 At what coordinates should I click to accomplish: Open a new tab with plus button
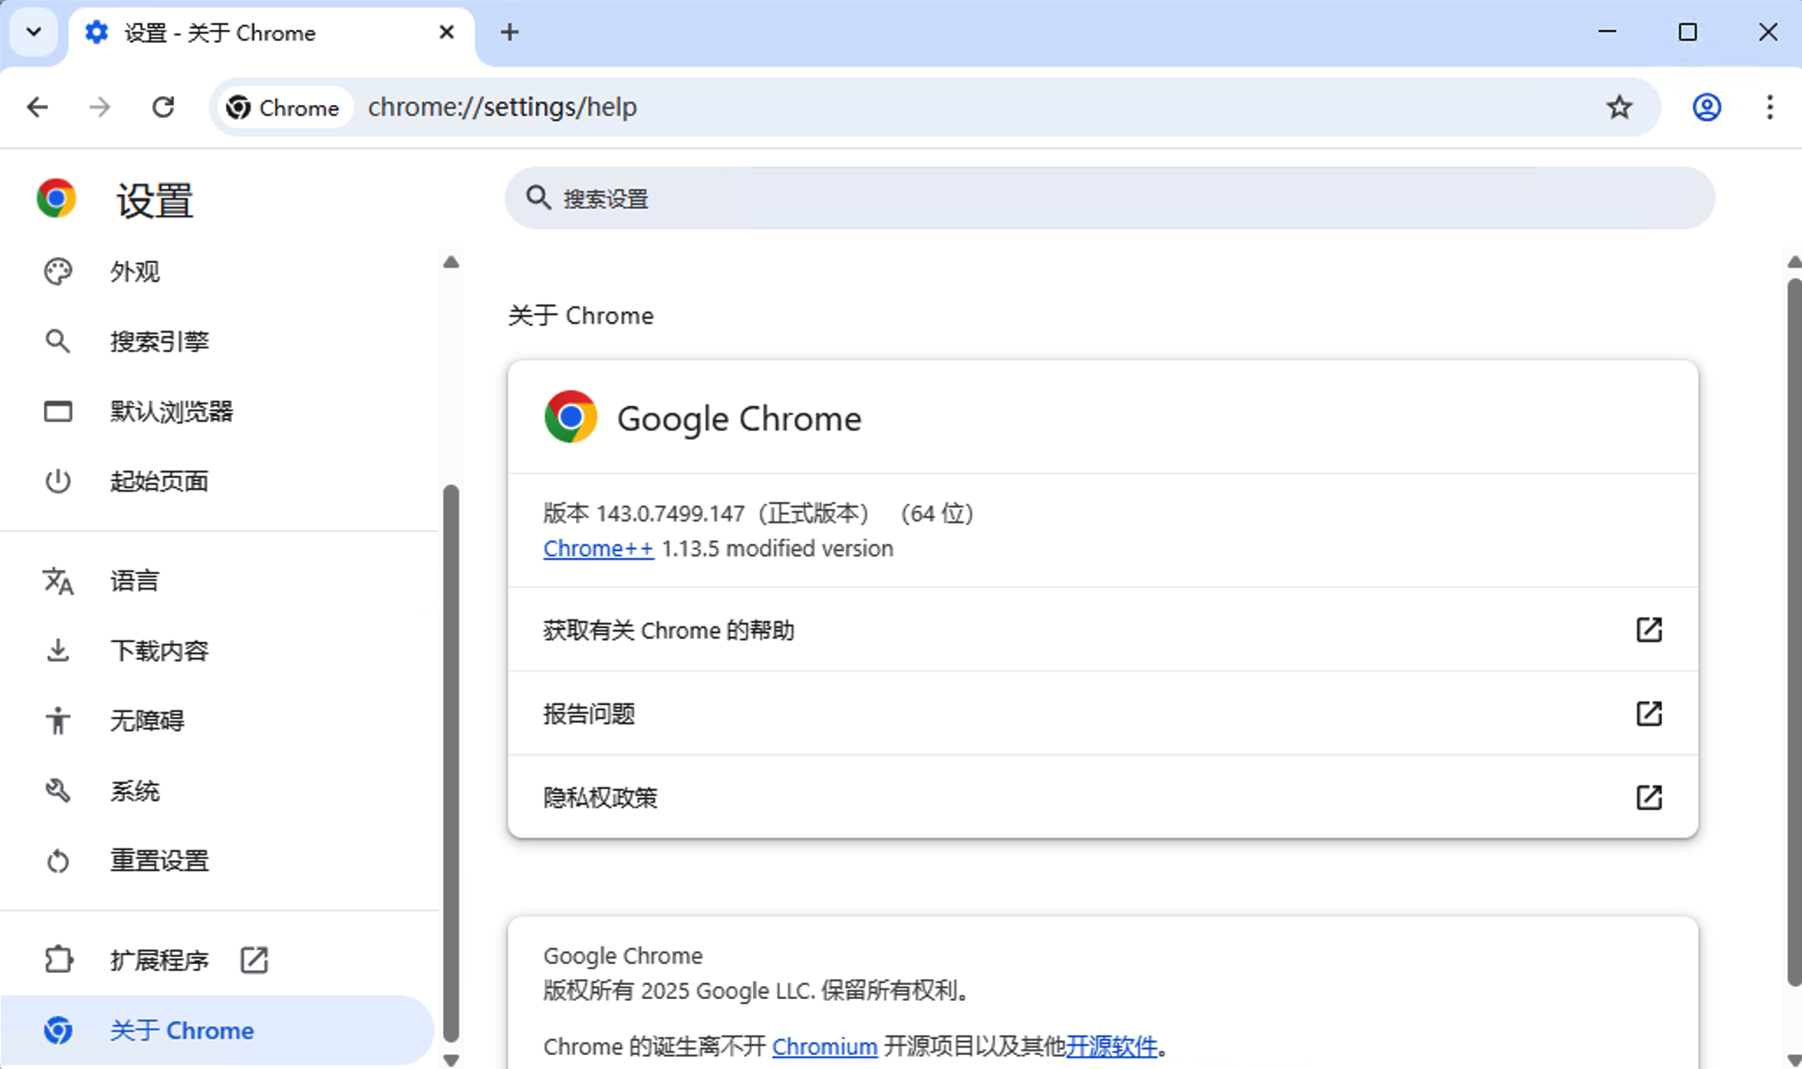click(510, 32)
